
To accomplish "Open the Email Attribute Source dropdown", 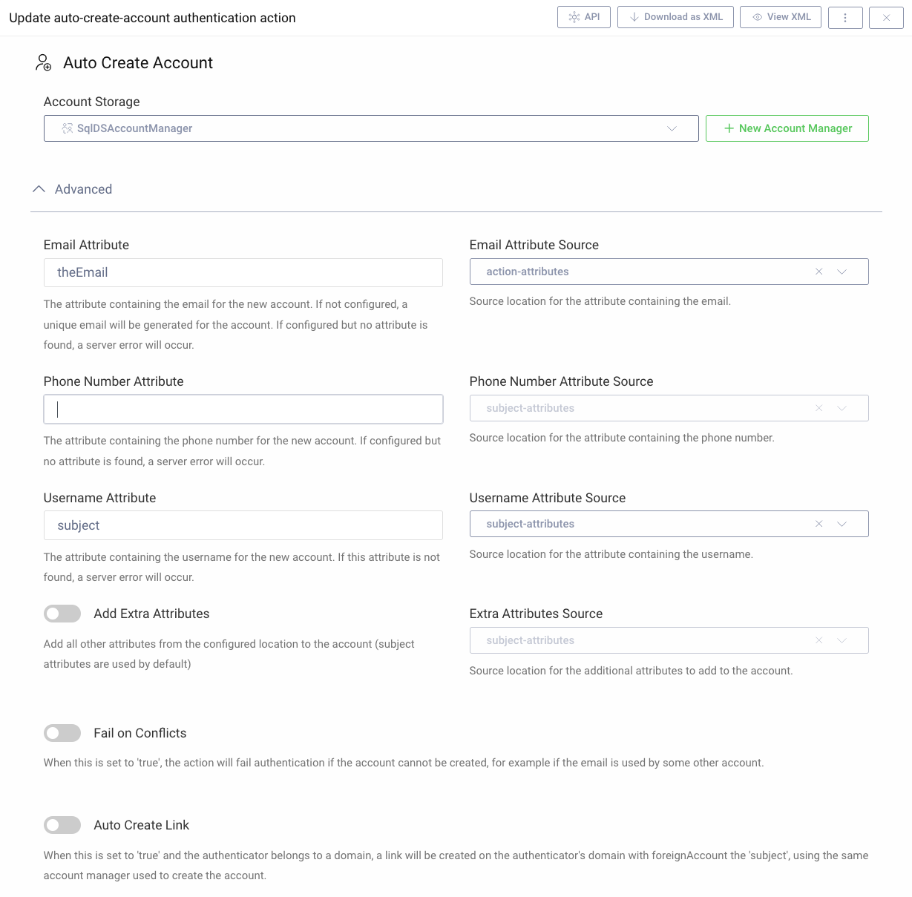I will tap(842, 272).
